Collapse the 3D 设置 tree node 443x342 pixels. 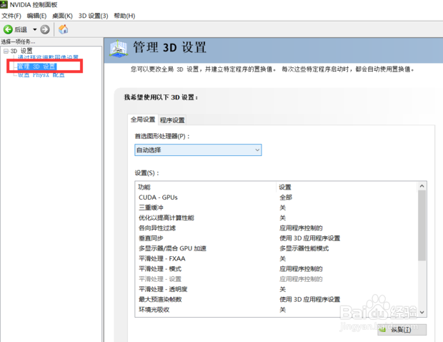tap(6, 51)
